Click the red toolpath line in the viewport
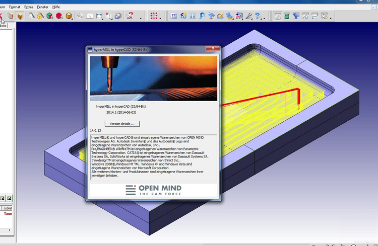 pos(261,97)
